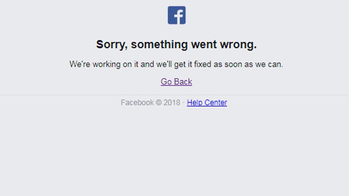Click the word "Help" in footer link
The image size is (349, 196).
coord(195,103)
